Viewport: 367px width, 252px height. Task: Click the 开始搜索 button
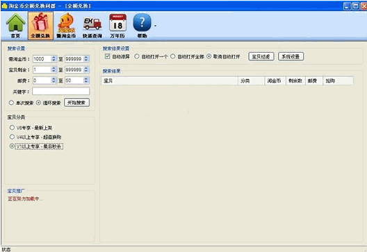[x=76, y=103]
